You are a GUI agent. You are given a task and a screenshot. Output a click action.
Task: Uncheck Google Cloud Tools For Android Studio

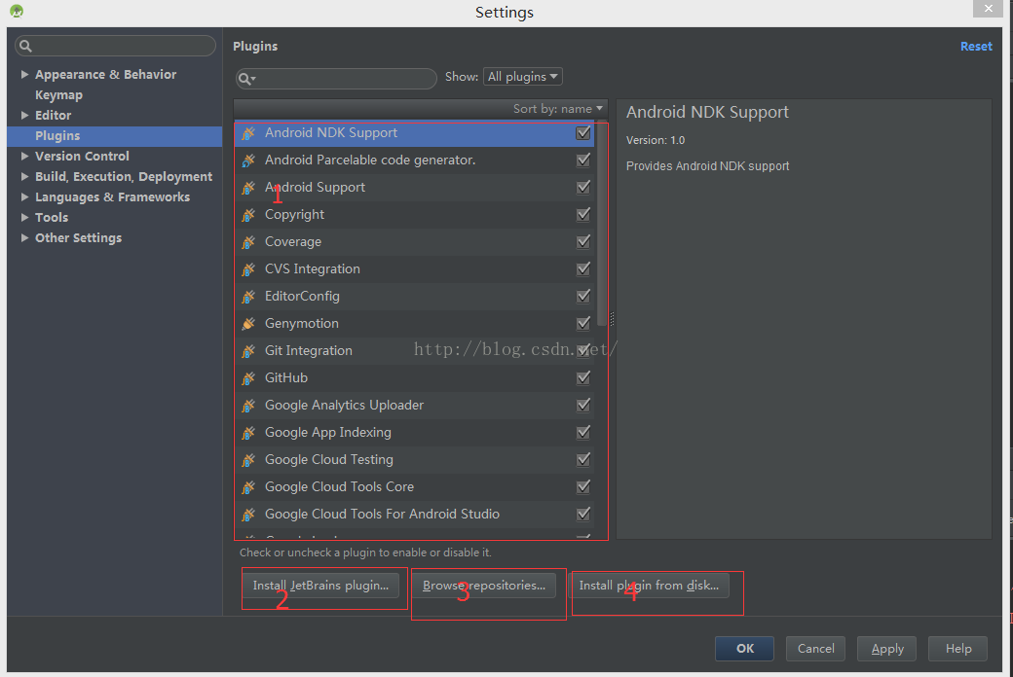[583, 515]
